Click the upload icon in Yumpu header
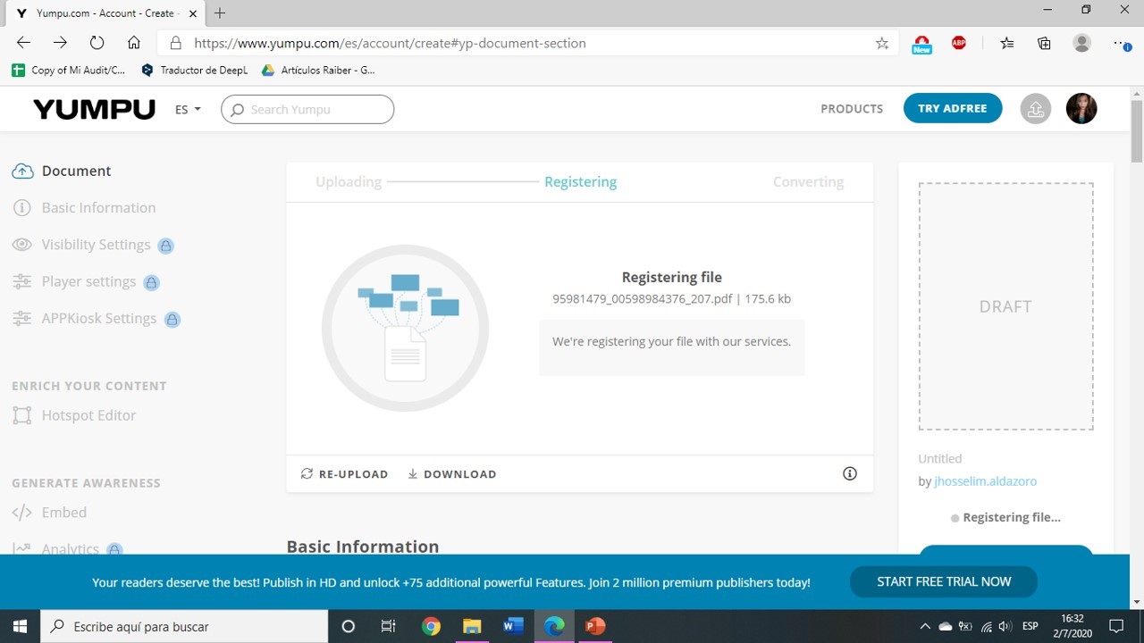The image size is (1144, 643). coord(1036,109)
